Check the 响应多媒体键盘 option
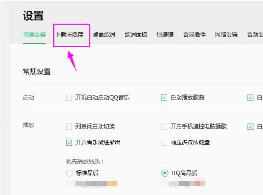The height and width of the screenshot is (195, 263). point(164,142)
